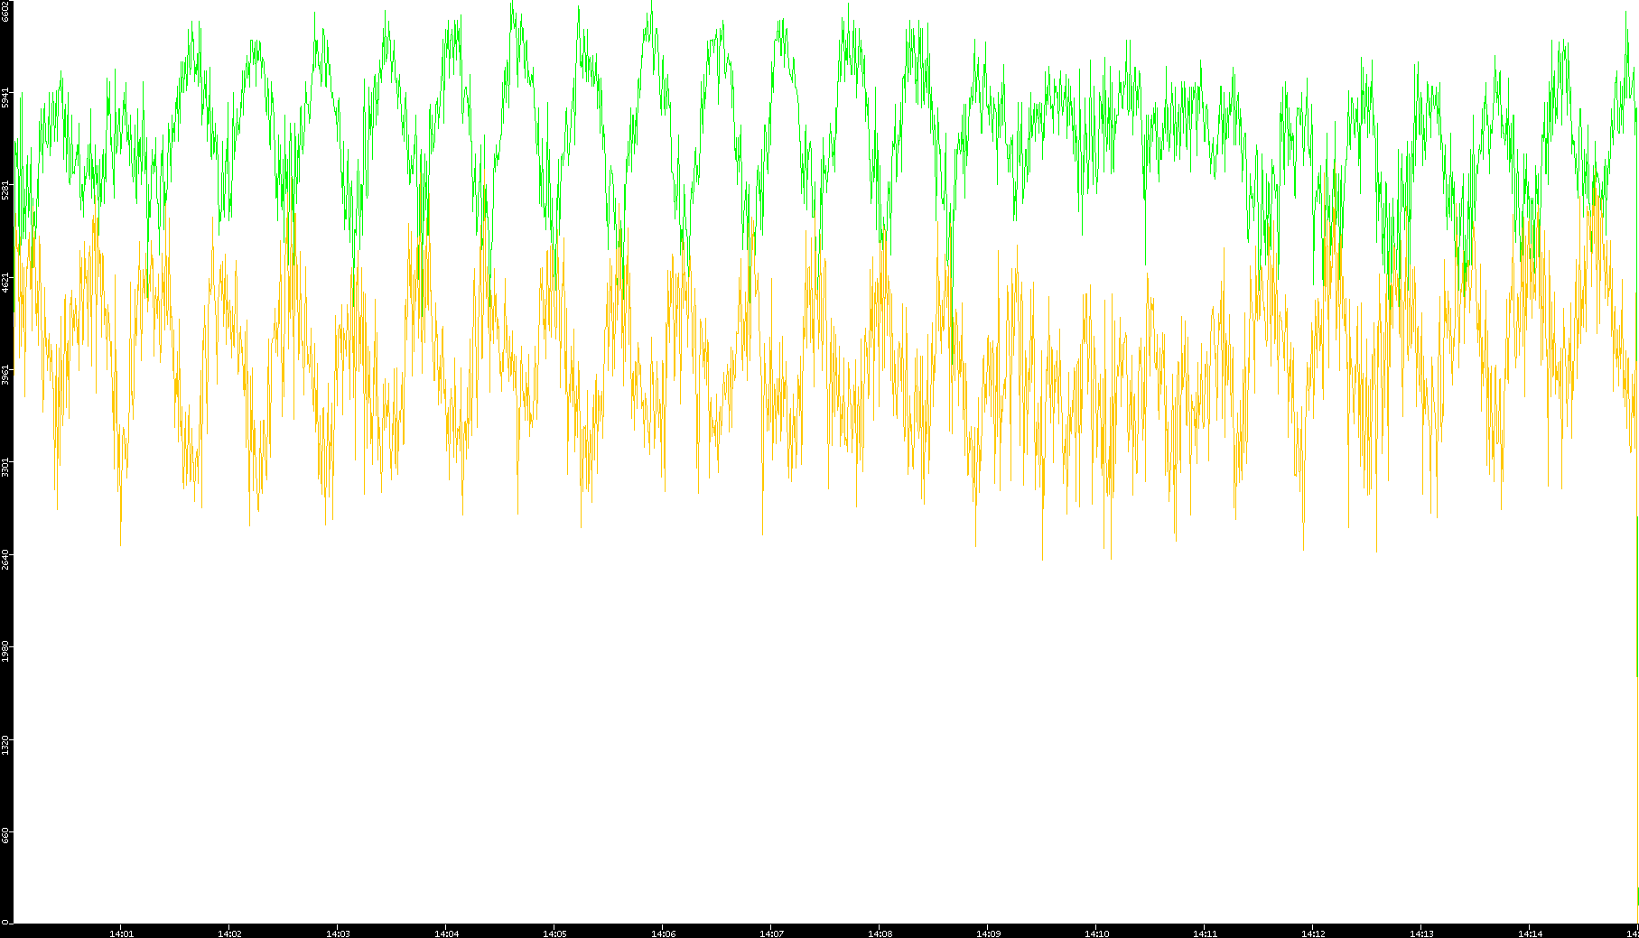Click the 14:14 time axis label
This screenshot has width=1639, height=938.
click(1530, 933)
